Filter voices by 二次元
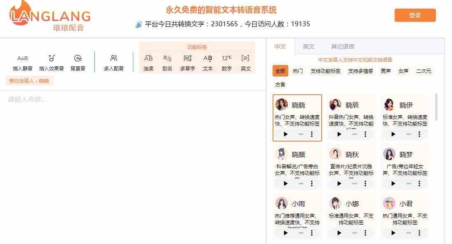The image size is (452, 244). point(424,71)
